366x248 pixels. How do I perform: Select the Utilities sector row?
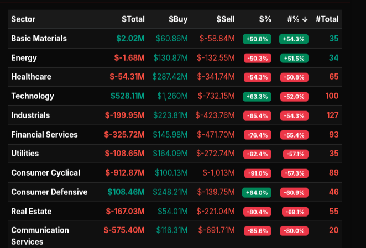click(25, 154)
